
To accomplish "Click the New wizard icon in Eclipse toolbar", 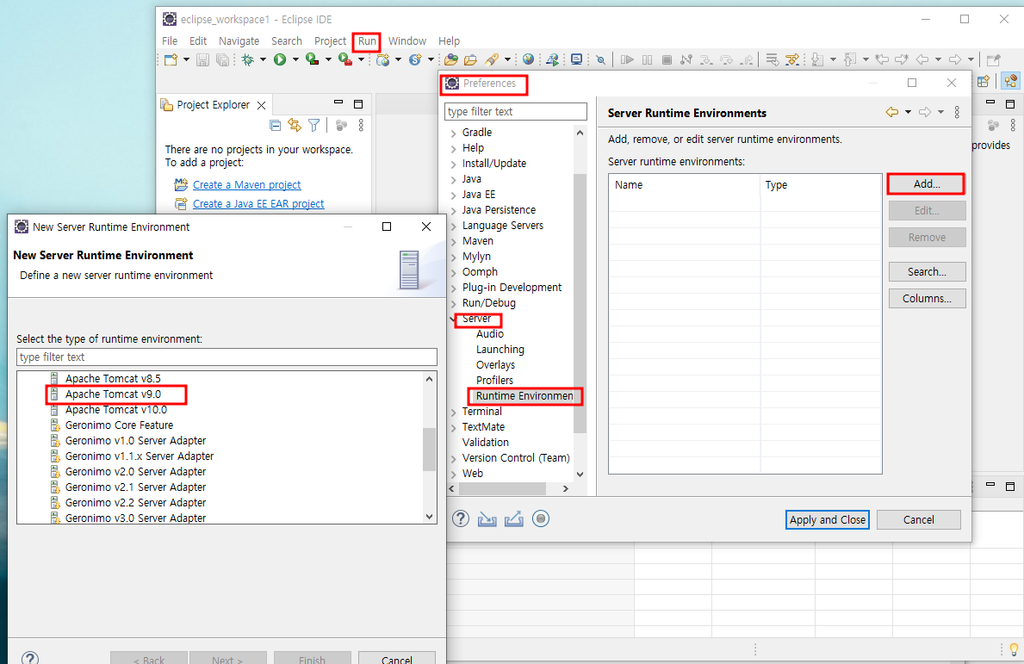I will [171, 60].
